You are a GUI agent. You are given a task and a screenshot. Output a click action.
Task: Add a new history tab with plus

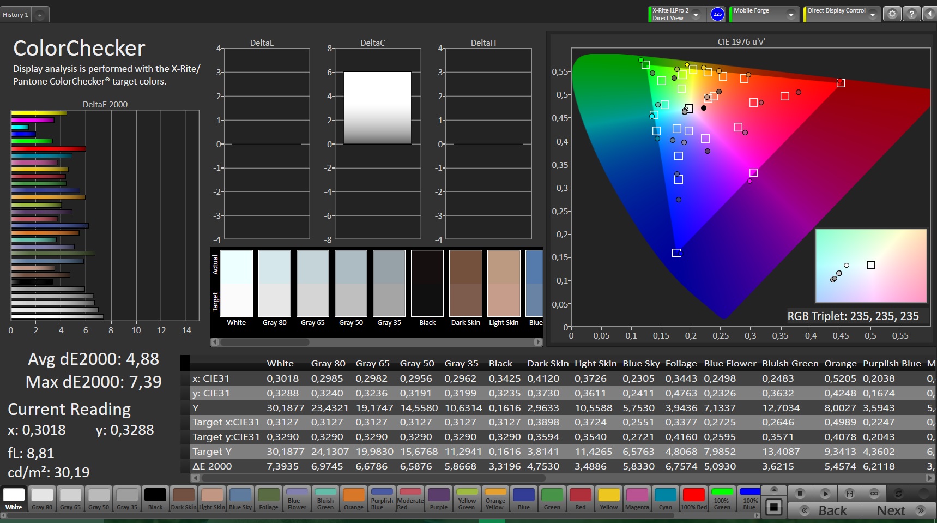point(40,15)
